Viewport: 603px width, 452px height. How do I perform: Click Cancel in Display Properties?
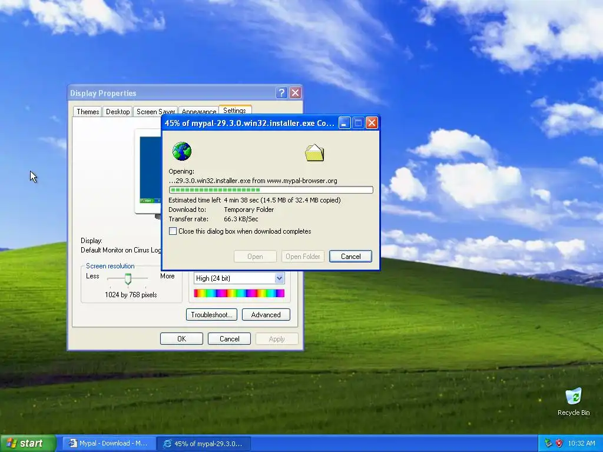tap(229, 338)
